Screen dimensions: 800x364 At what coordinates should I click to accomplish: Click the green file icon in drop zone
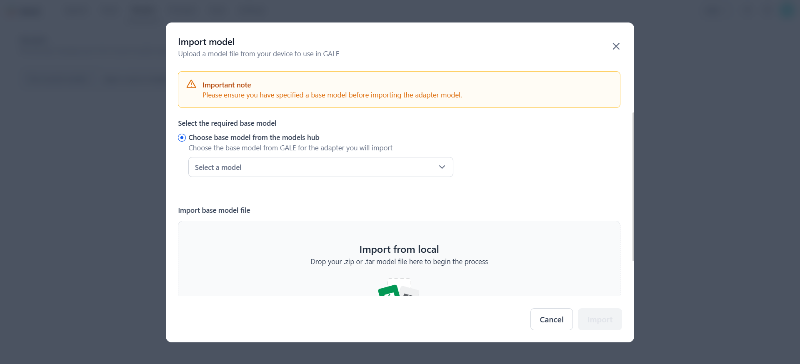pos(389,291)
